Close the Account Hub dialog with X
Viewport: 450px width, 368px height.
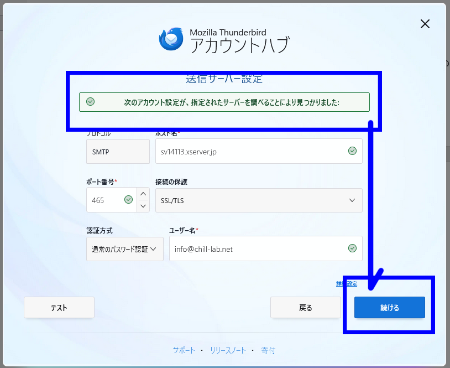pyautogui.click(x=425, y=24)
